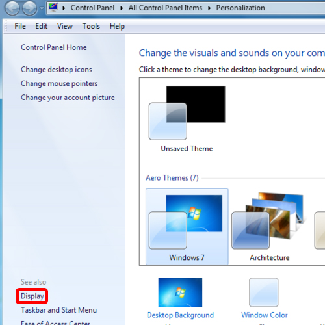Open Change your account picture link
Image resolution: width=325 pixels, height=325 pixels.
click(68, 97)
